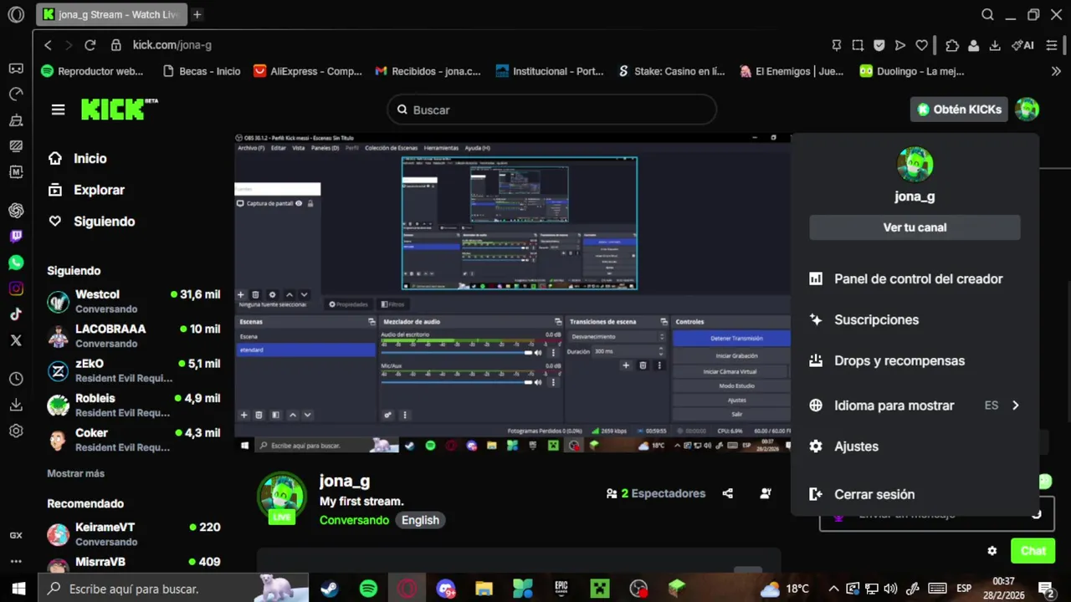Click the tab search magnifier icon
The image size is (1071, 602).
point(987,14)
